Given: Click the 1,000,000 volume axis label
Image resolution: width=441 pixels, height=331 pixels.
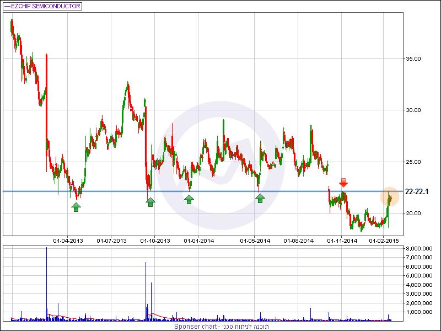Looking at the screenshot, I should [x=419, y=312].
